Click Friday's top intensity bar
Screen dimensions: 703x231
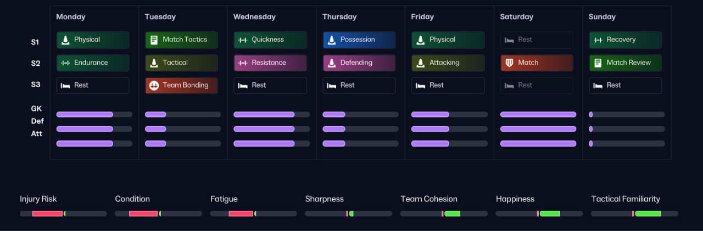[449, 115]
